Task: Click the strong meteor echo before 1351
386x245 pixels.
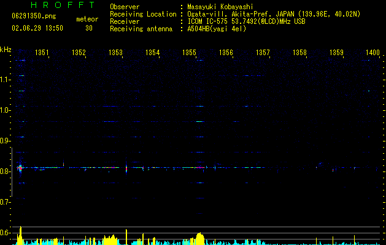Action: [x=20, y=168]
